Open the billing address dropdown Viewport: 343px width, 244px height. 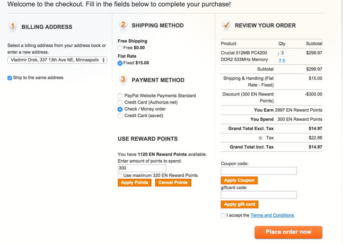[x=57, y=60]
